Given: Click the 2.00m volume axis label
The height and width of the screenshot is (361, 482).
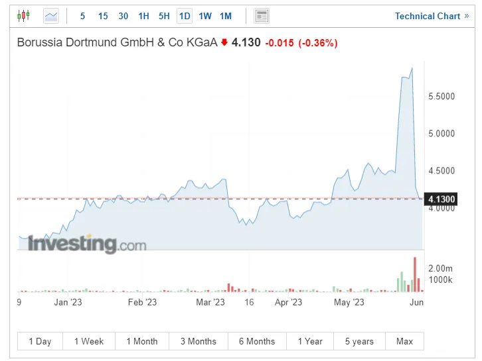Looking at the screenshot, I should pos(440,269).
